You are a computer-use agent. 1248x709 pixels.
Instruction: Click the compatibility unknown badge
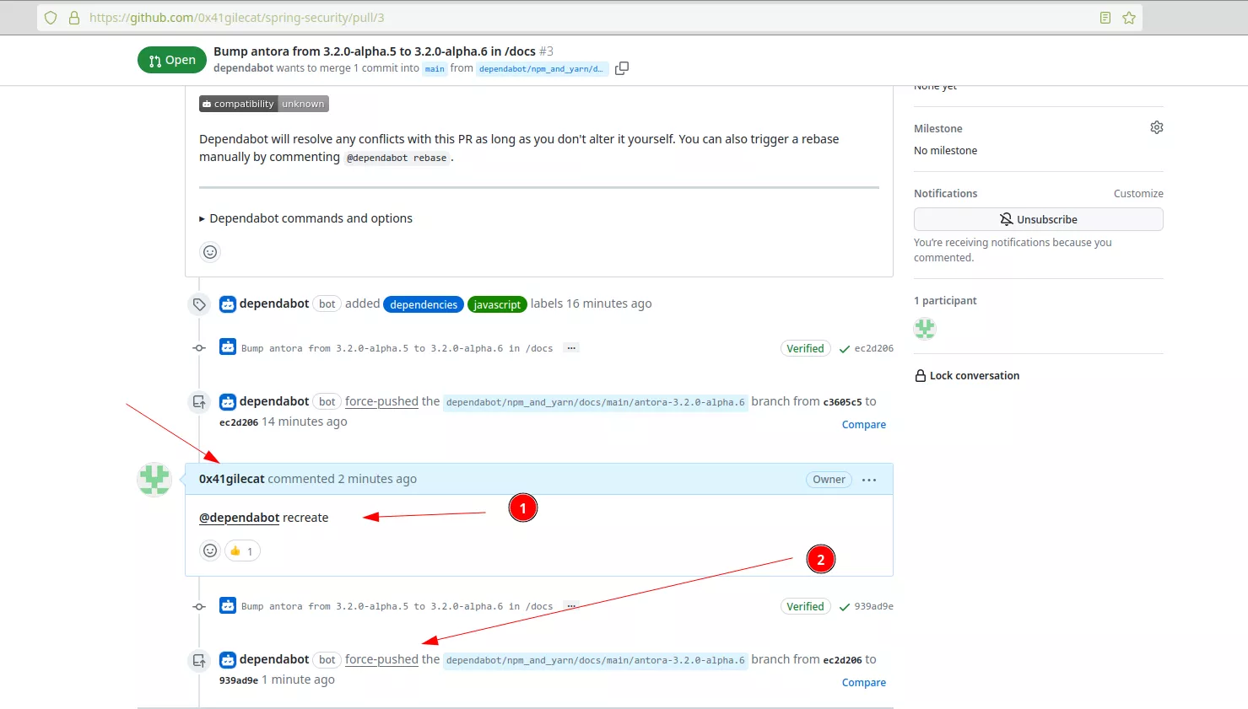264,104
